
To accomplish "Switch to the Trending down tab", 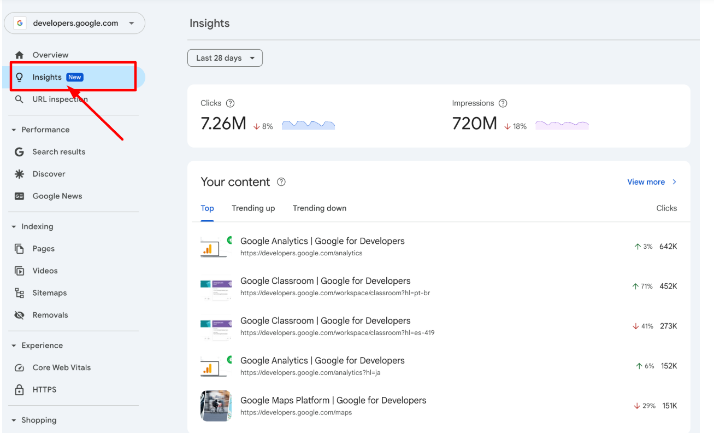I will pyautogui.click(x=319, y=208).
